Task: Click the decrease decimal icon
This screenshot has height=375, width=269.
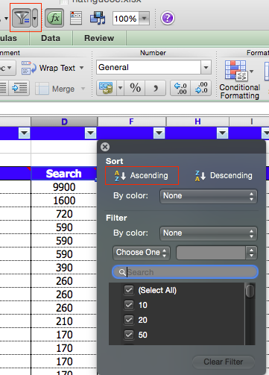Action: (201, 88)
